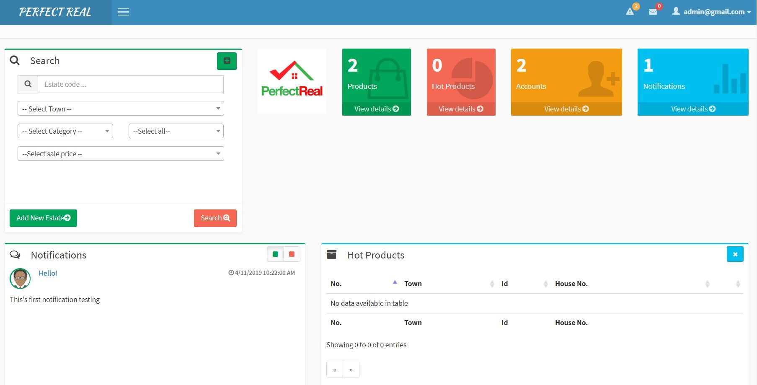This screenshot has height=385, width=757.
Task: View details of Notifications card
Action: click(x=693, y=109)
